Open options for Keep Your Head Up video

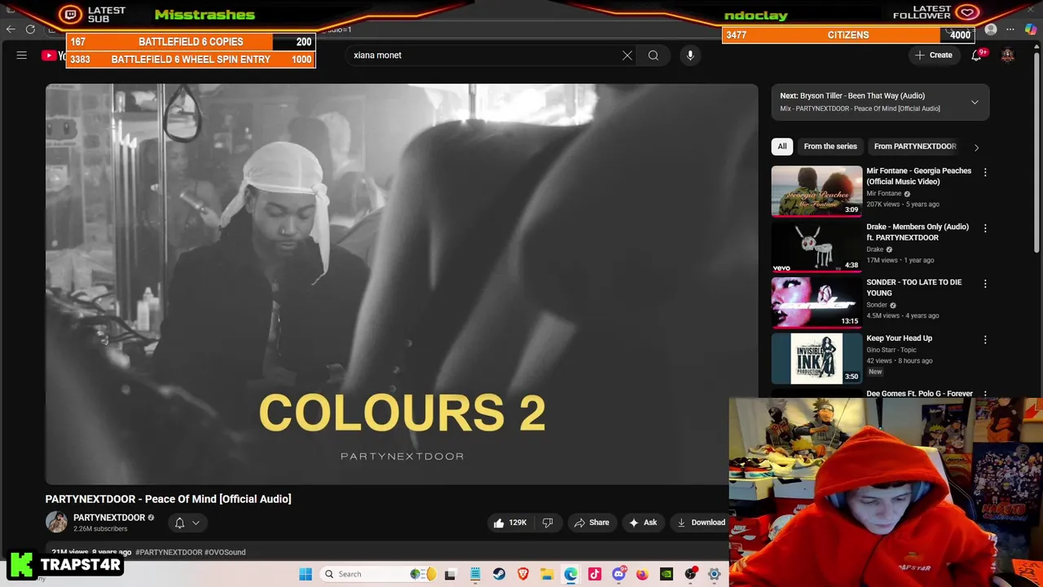985,339
